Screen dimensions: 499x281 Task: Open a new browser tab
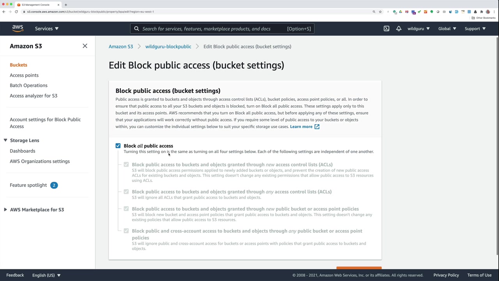pyautogui.click(x=65, y=5)
